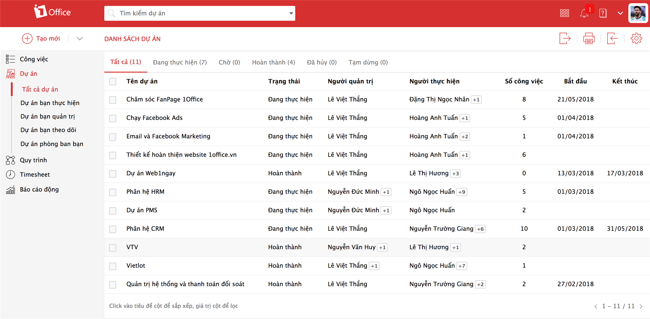Viewport: 650px width, 319px height.
Task: Click the printer icon
Action: pos(589,39)
